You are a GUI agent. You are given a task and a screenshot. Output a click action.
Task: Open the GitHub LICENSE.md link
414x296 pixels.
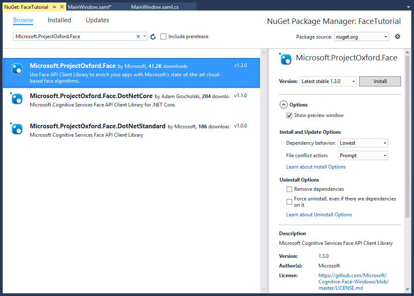354,282
